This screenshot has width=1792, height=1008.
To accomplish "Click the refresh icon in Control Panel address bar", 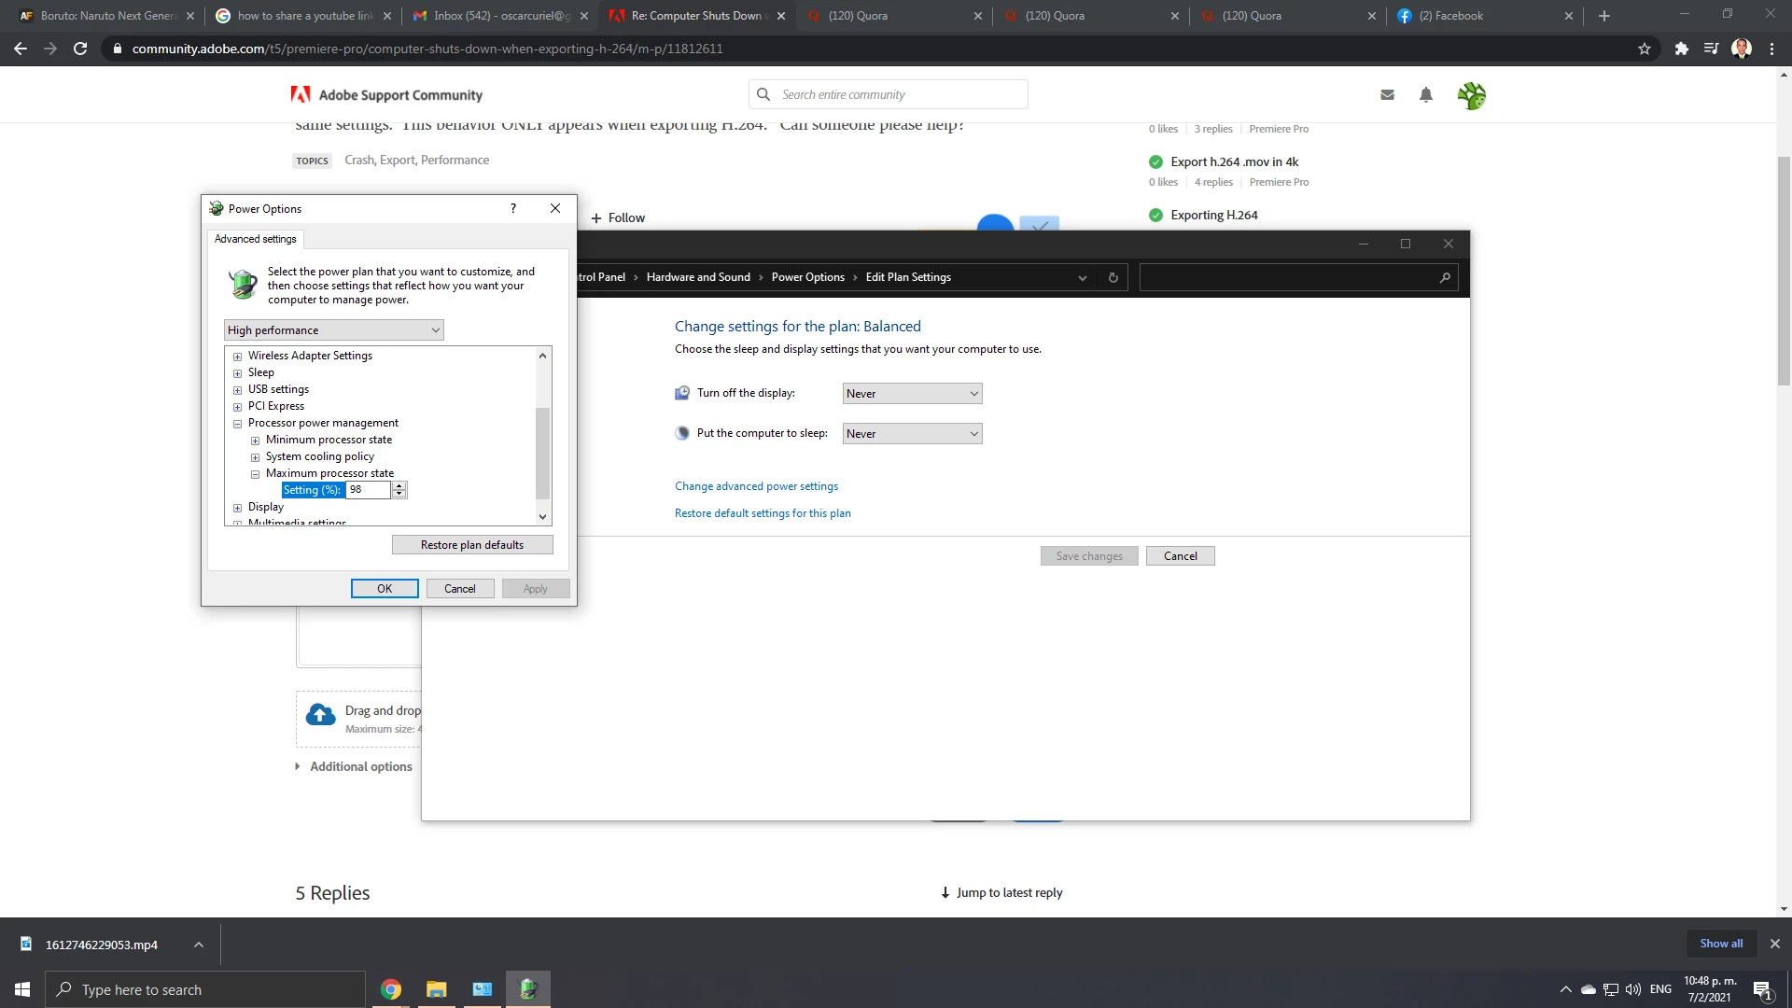I will [x=1113, y=277].
